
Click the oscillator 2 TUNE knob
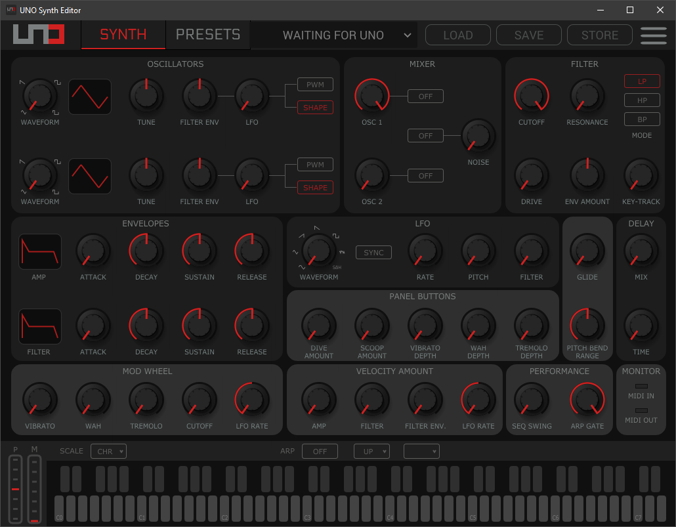point(146,175)
